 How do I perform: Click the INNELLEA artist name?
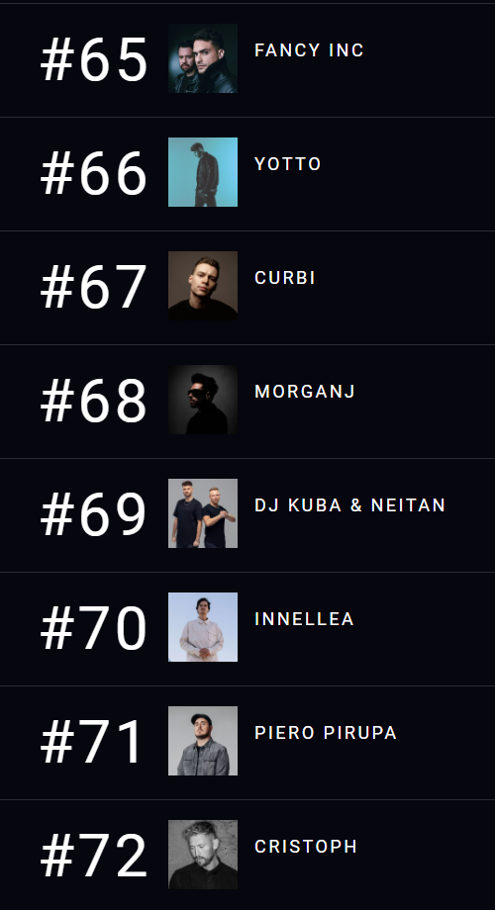(304, 619)
